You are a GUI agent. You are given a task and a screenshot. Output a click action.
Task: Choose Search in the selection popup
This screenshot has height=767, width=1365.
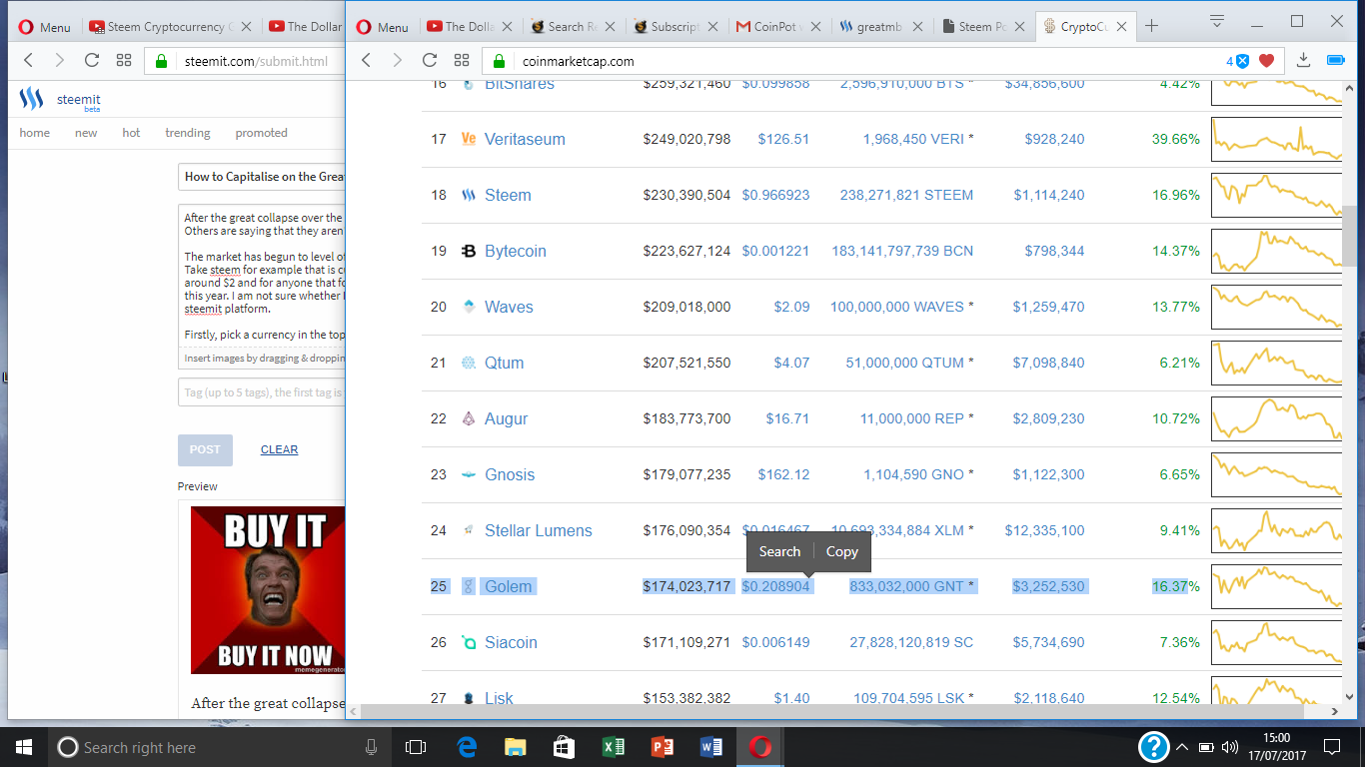pos(779,551)
